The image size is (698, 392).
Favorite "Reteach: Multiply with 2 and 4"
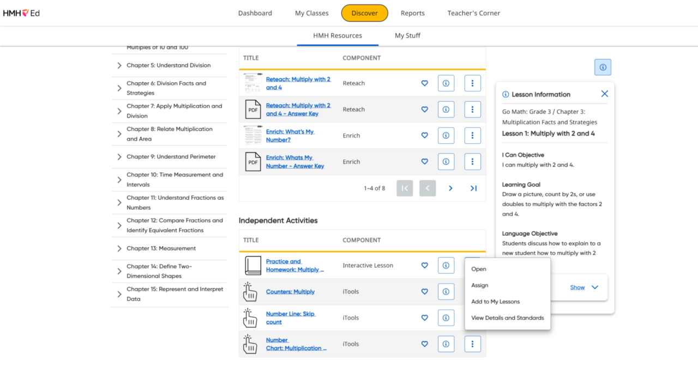click(424, 83)
